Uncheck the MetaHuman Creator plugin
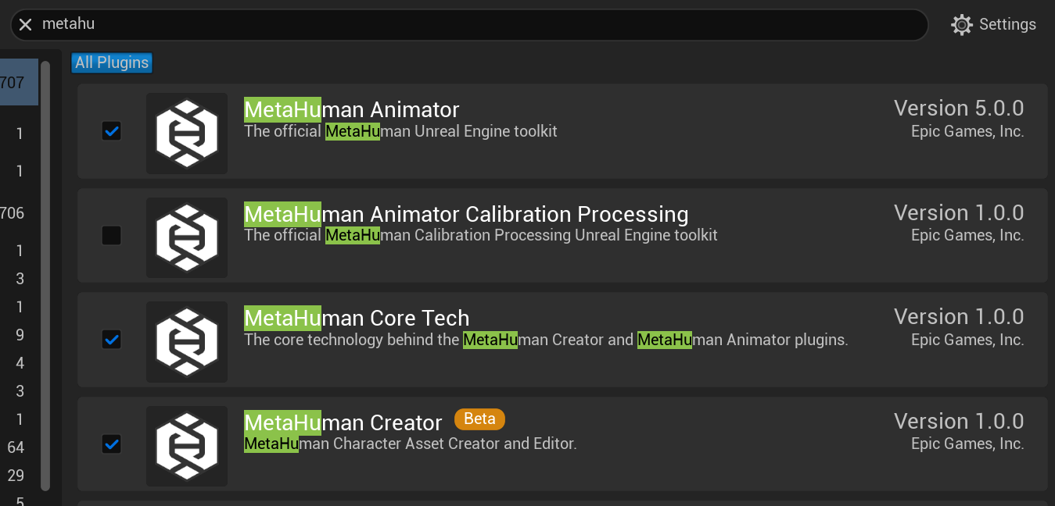This screenshot has width=1055, height=506. [112, 444]
